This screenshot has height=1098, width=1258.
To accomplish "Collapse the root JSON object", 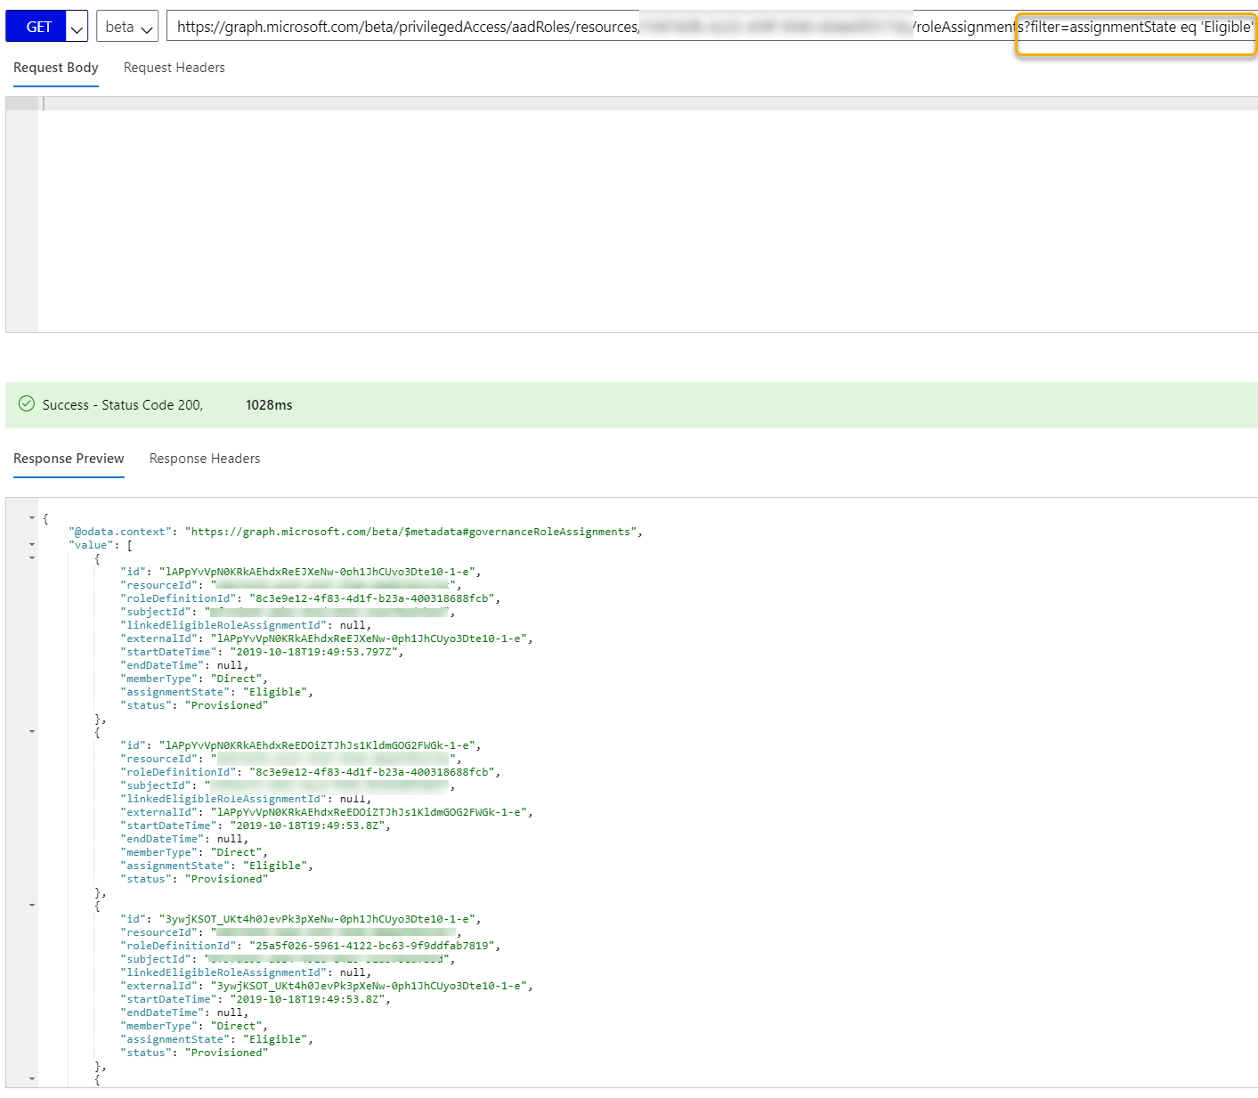I will pyautogui.click(x=33, y=516).
